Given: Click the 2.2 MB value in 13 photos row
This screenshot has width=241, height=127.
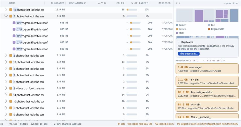Looking at the screenshot, I should click(61, 62).
